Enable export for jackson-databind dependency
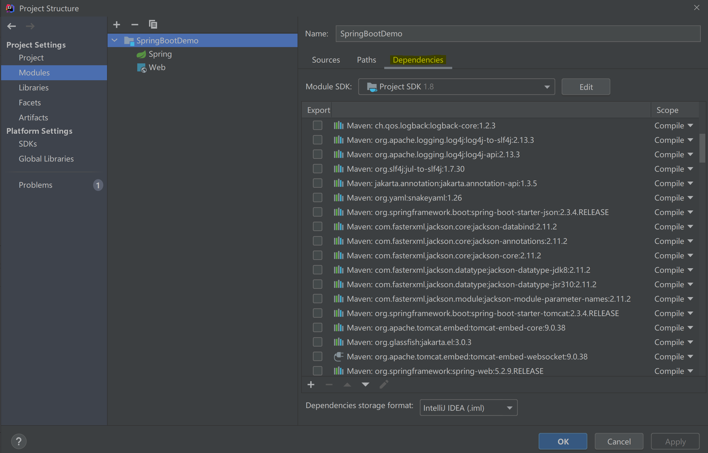This screenshot has height=453, width=708. 317,226
